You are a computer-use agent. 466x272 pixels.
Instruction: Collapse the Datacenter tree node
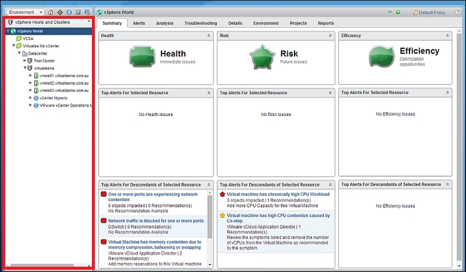pyautogui.click(x=19, y=53)
